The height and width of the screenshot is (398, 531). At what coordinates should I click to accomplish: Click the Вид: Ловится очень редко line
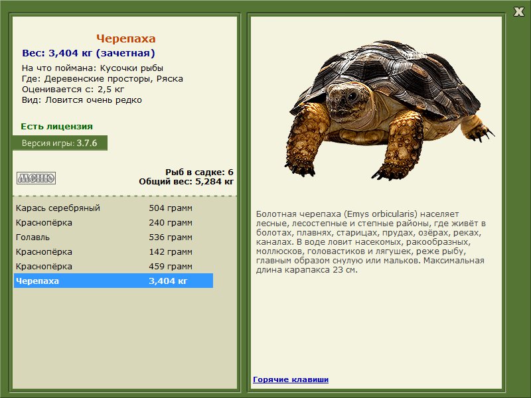82,100
